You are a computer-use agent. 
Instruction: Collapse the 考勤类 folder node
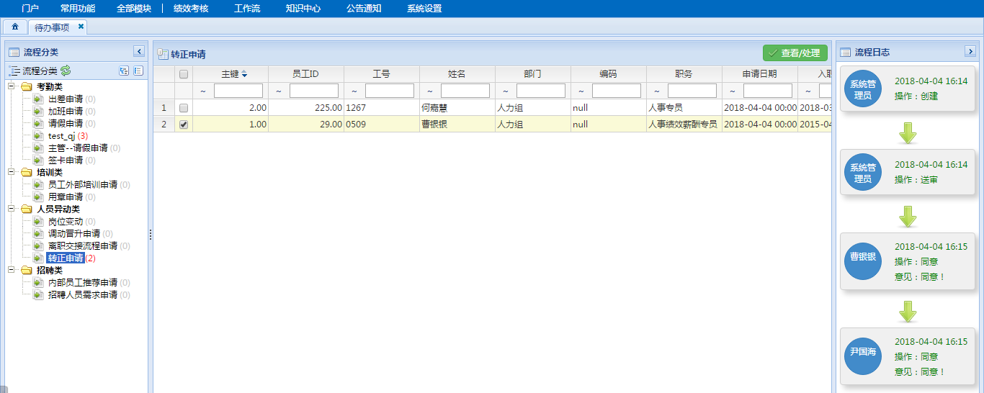click(12, 86)
